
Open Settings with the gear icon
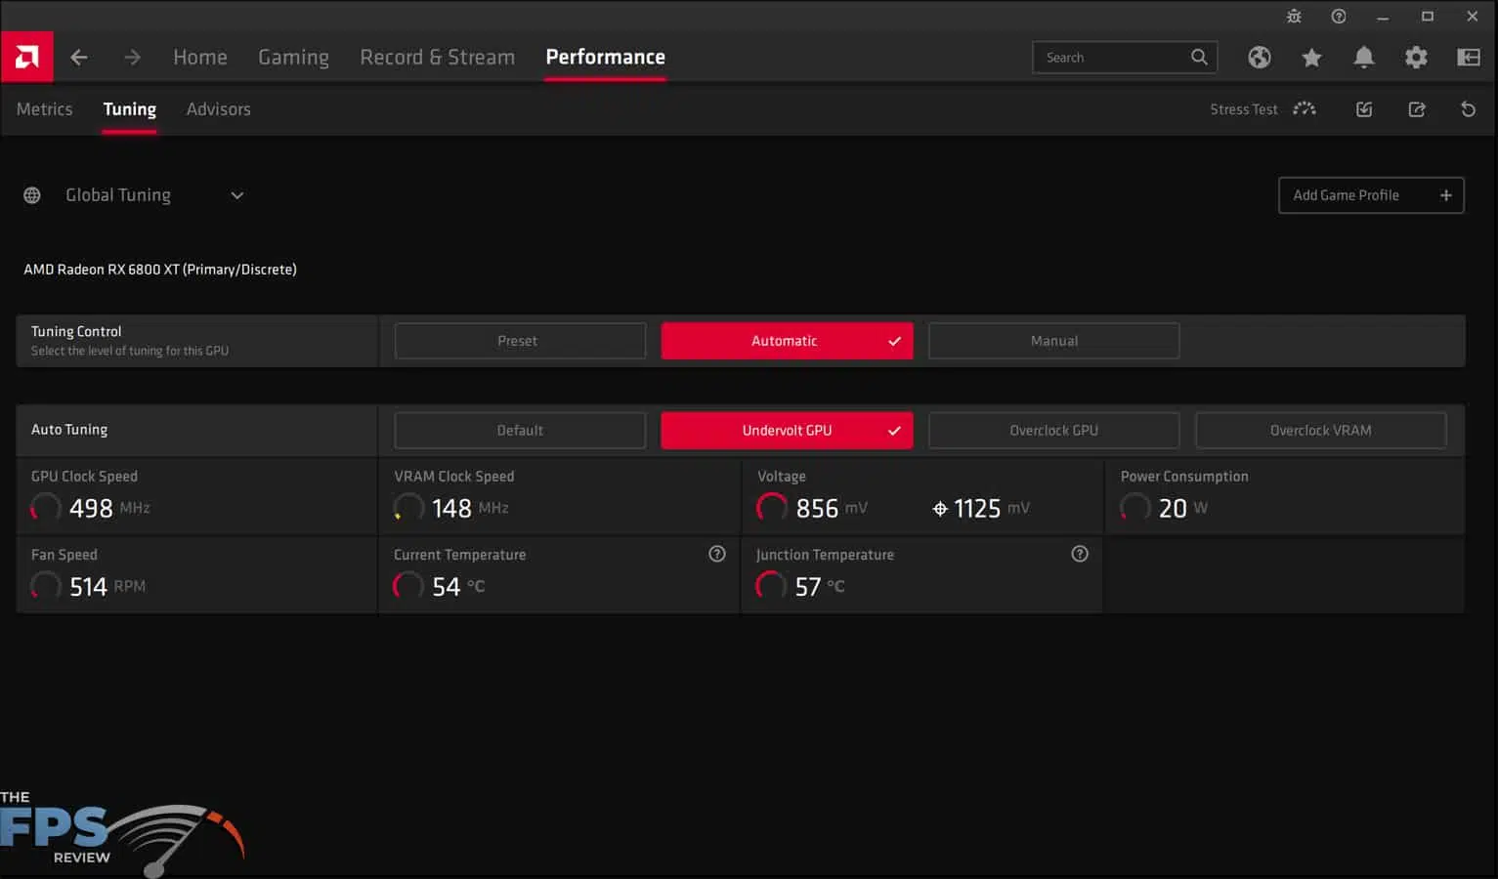point(1417,58)
